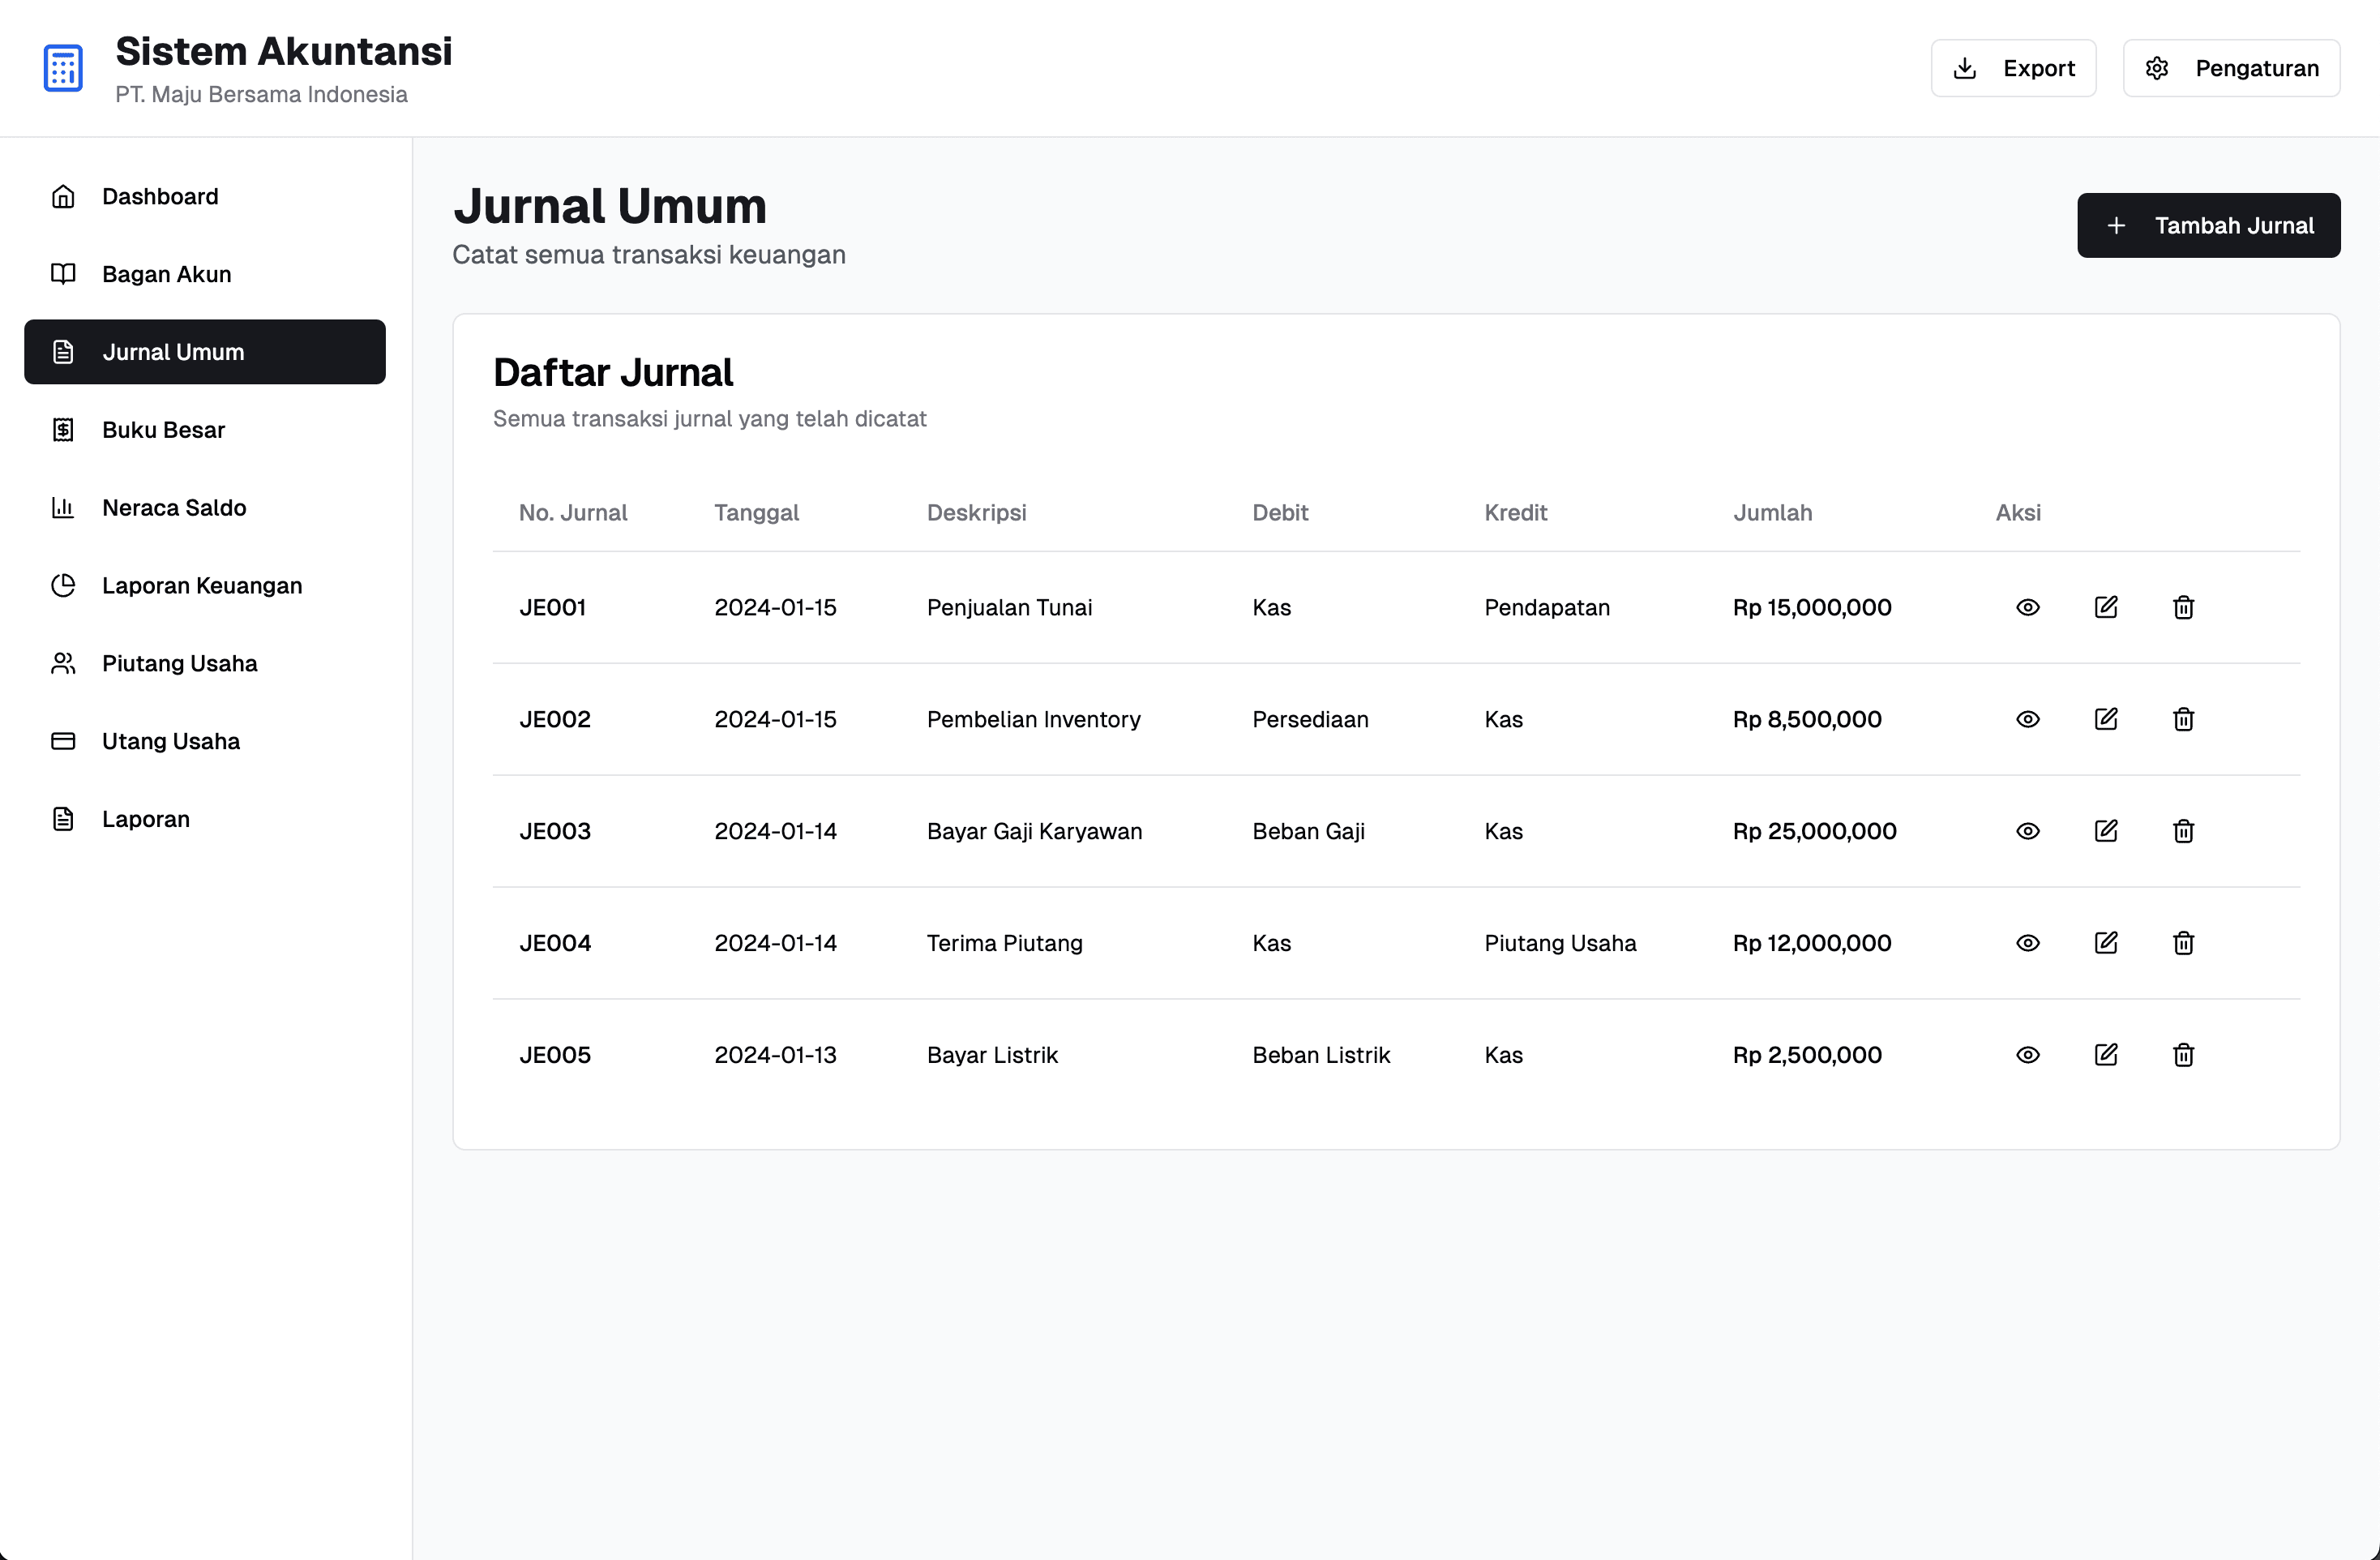View JE004 Terima Piutang details

(x=2027, y=943)
